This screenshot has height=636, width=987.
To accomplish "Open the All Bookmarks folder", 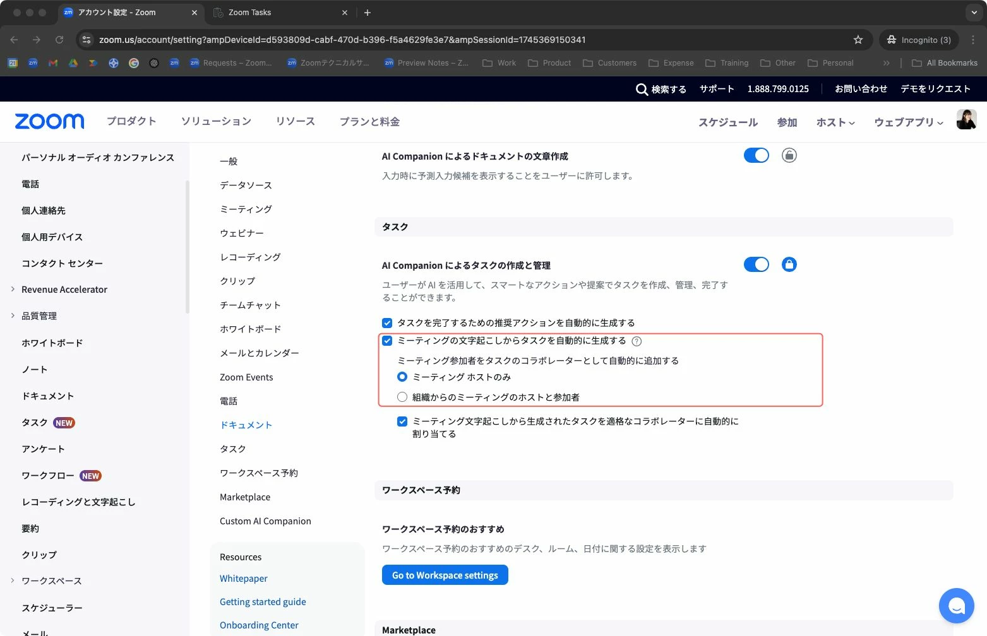I will [945, 63].
